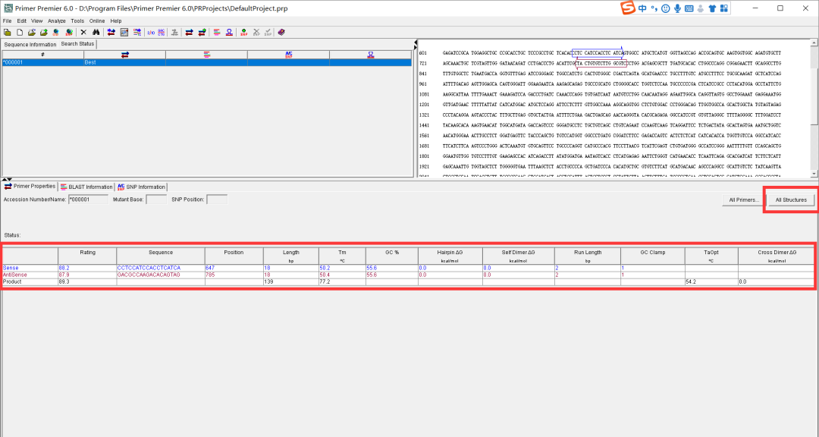Click the AntiSense rating value 87.9
The image size is (819, 437).
(x=64, y=275)
